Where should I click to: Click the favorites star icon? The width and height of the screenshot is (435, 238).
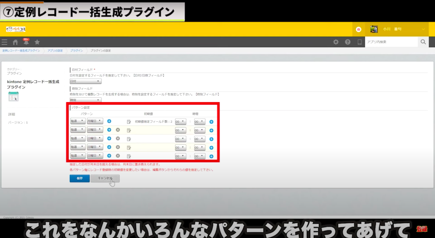(37, 42)
